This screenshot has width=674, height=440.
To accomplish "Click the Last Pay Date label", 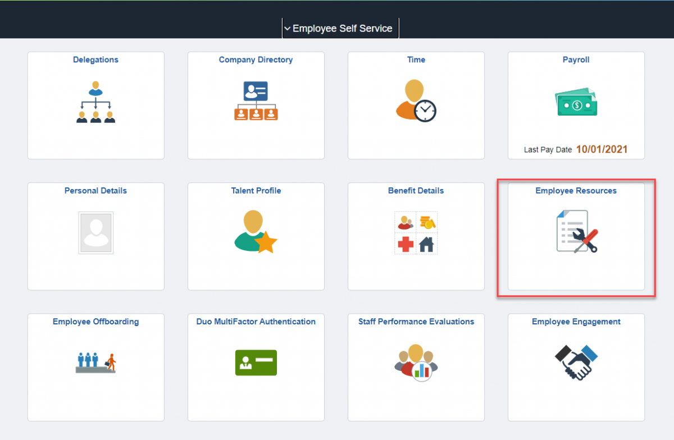I will [x=548, y=150].
